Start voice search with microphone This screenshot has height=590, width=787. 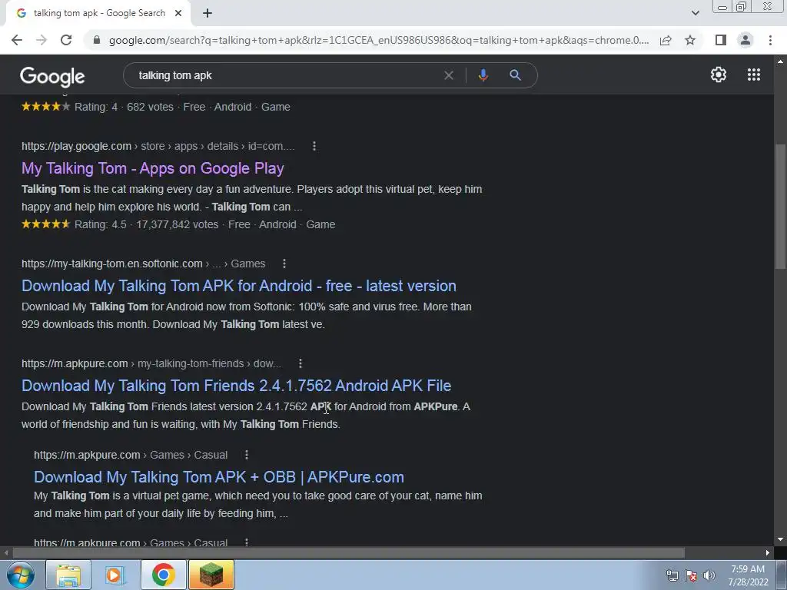coord(483,75)
